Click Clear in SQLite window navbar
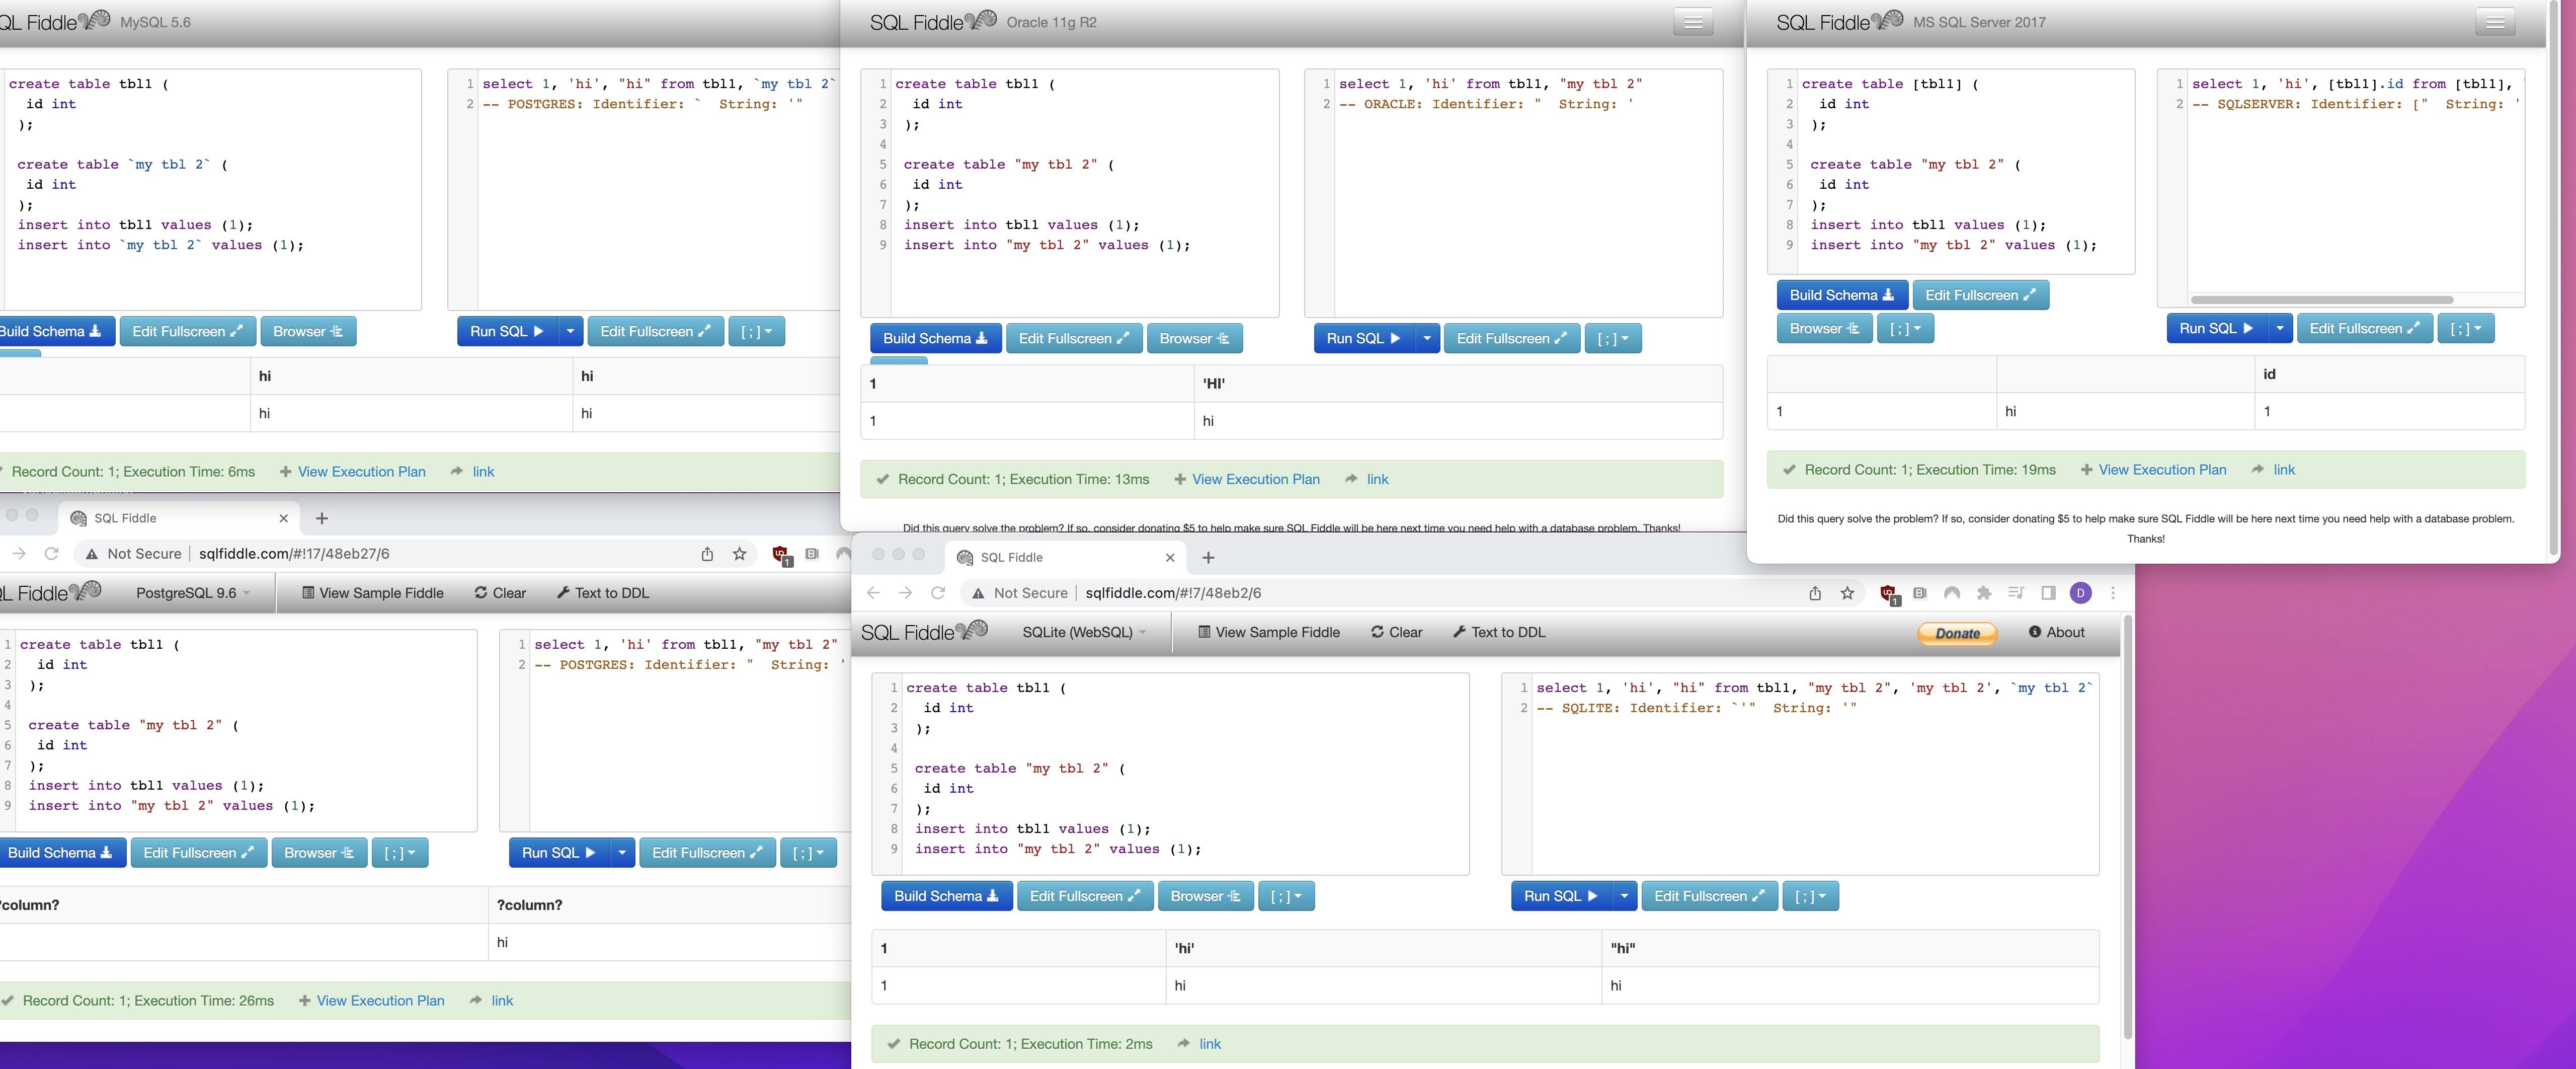The height and width of the screenshot is (1069, 2576). (1396, 632)
